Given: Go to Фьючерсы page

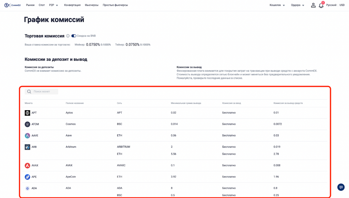Looking at the screenshot, I should click(91, 5).
